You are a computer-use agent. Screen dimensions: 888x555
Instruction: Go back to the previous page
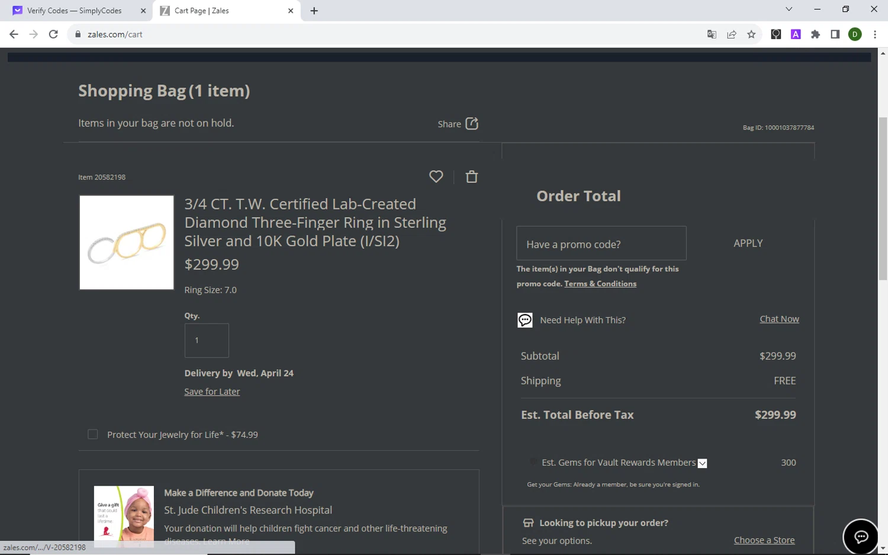click(14, 34)
